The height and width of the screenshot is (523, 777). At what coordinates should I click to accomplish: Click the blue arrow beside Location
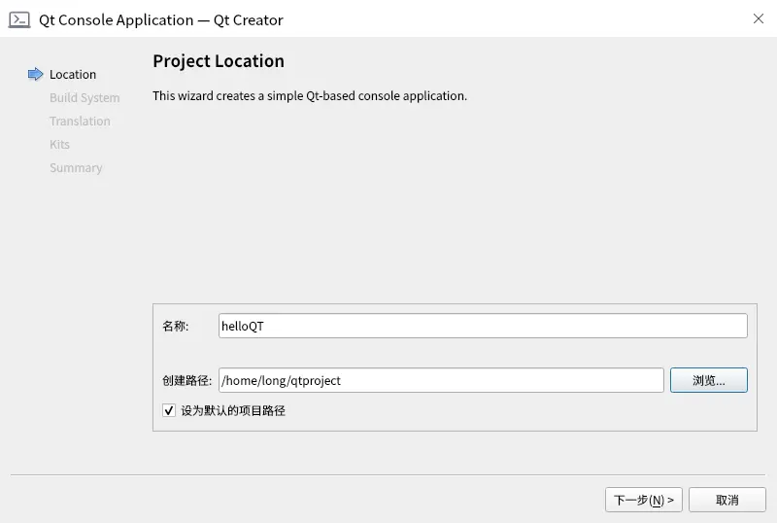35,75
